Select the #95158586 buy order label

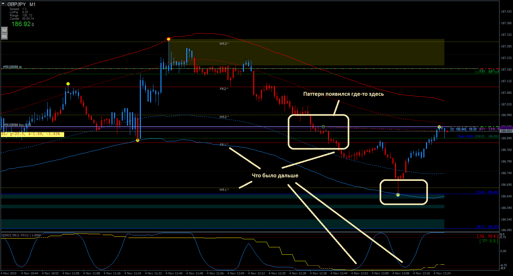click(x=17, y=125)
